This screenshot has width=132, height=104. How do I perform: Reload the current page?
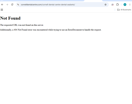click(12, 5)
